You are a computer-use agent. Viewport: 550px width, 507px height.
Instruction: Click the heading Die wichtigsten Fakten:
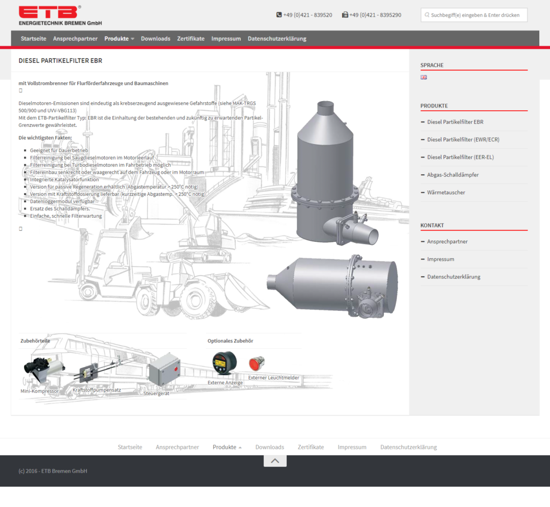pyautogui.click(x=45, y=138)
